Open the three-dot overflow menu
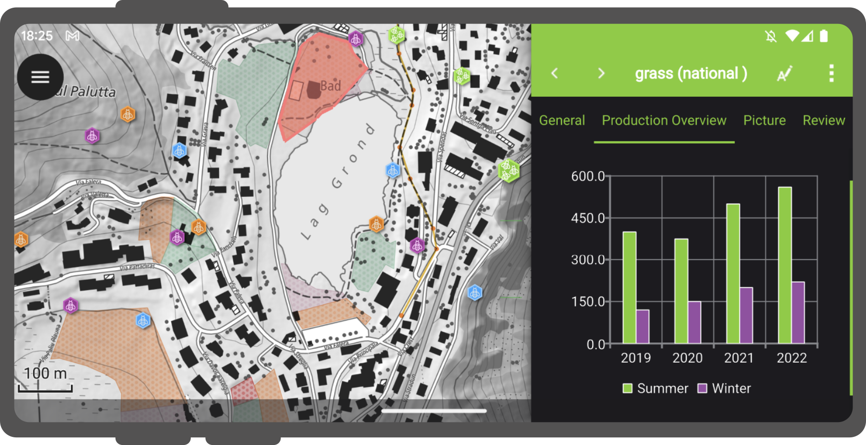866x445 pixels. (831, 73)
